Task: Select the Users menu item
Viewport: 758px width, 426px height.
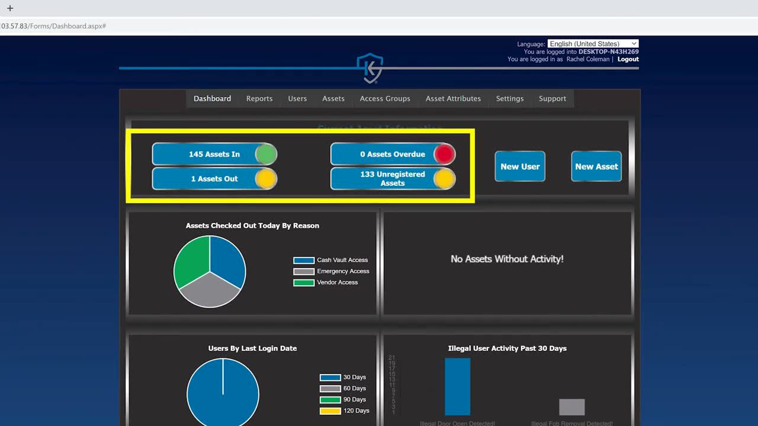Action: pyautogui.click(x=297, y=98)
